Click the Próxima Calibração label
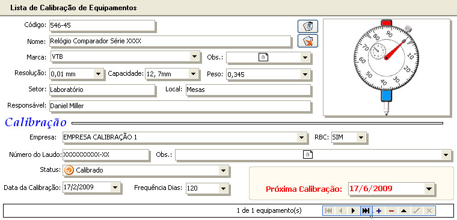457x220 pixels. pyautogui.click(x=304, y=189)
